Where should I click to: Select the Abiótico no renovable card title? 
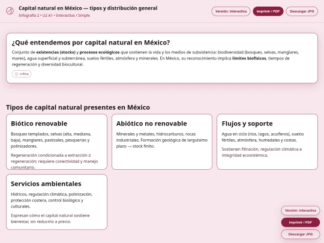[151, 124]
